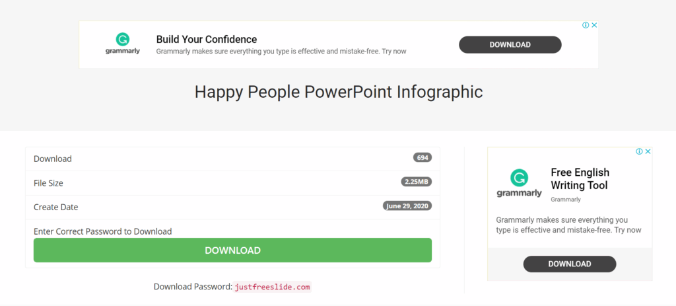Screen dimensions: 676x306
Task: Click the Happy People PowerPoint Infographic title
Action: [339, 92]
